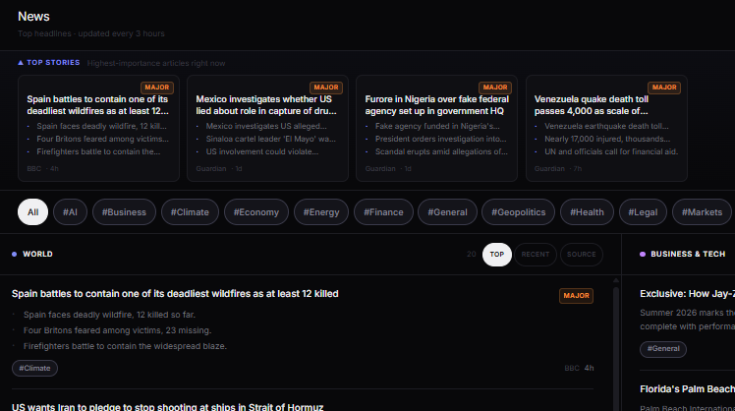
Task: Click the World section blue dot
Action: (14, 254)
